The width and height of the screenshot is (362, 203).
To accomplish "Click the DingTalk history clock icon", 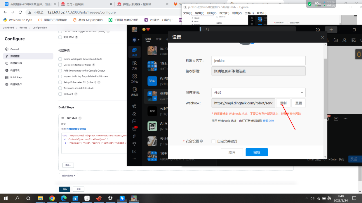I will point(318,30).
